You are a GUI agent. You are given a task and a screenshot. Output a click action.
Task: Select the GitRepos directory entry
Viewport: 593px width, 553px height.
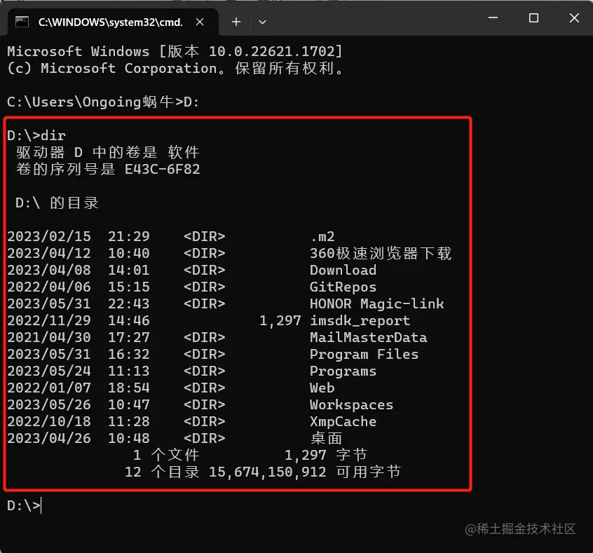(343, 287)
